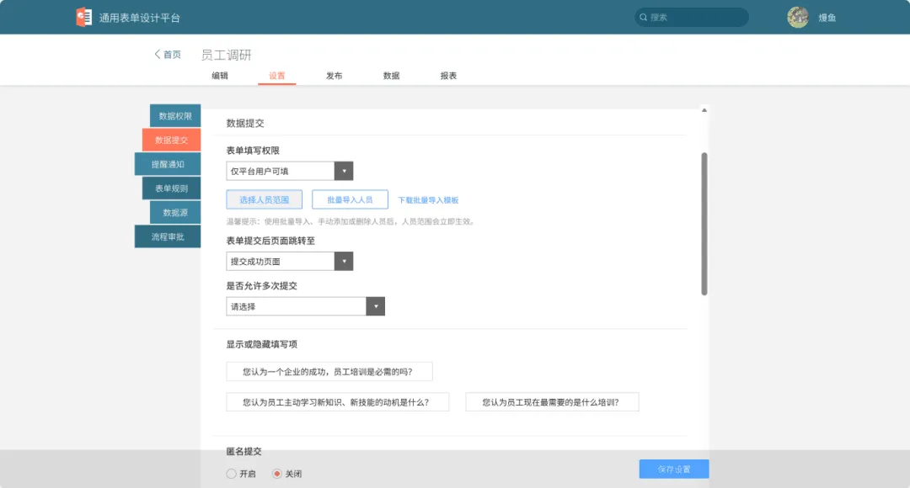
Task: Go back to 首页
Action: coord(172,55)
